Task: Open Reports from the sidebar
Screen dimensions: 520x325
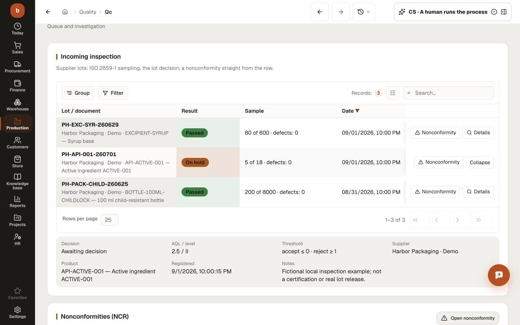Action: coord(17,201)
